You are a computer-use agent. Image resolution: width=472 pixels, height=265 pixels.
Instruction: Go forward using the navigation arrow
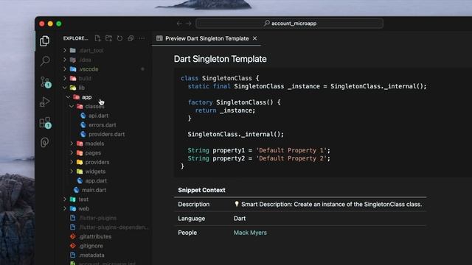coord(189,24)
